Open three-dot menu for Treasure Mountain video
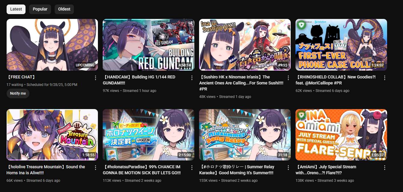 point(95,168)
